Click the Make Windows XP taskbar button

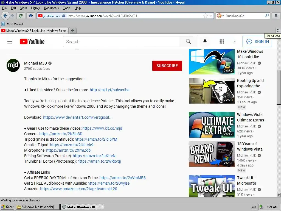pos(82,207)
